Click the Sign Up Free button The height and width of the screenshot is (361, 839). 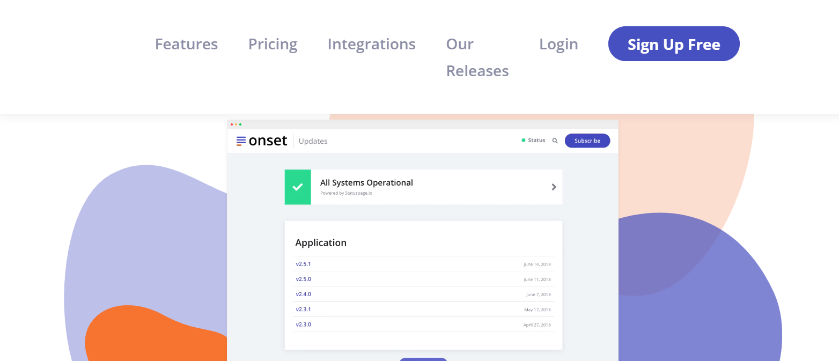(x=674, y=44)
